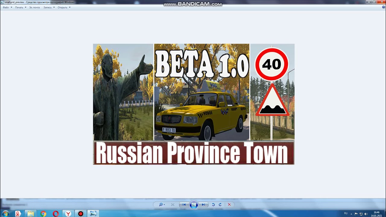Open the Windows Start menu orb

(x=5, y=214)
